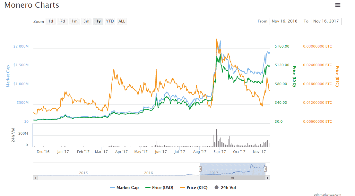This screenshot has height=196, width=355.
Task: Click the $80.00 price axis label
Action: [x=281, y=84]
